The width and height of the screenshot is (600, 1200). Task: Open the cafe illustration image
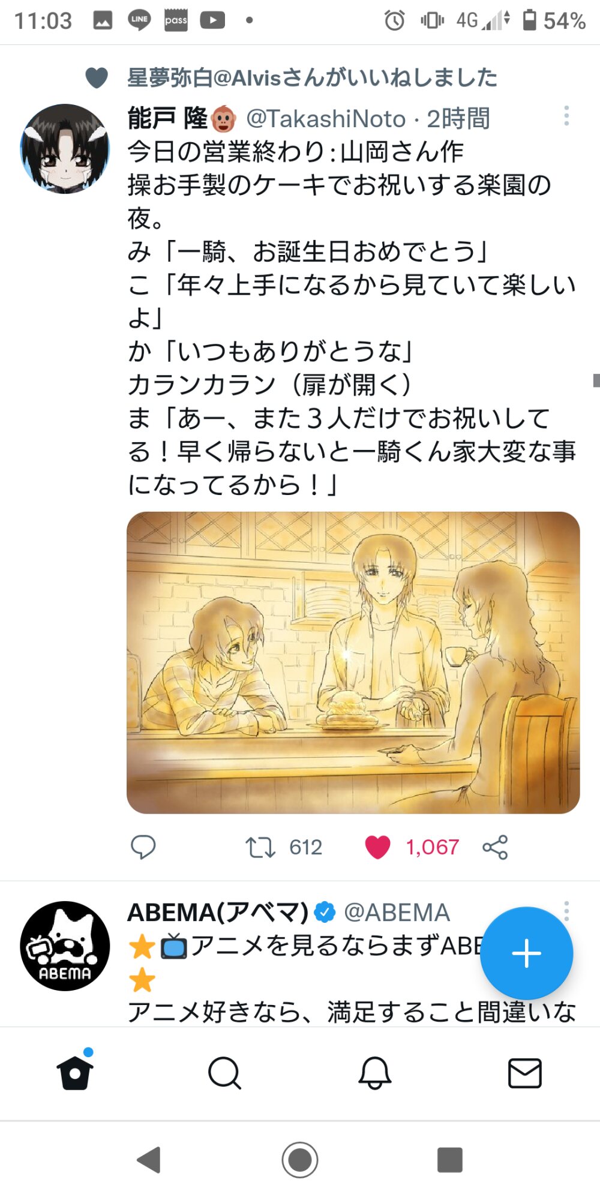click(x=353, y=662)
